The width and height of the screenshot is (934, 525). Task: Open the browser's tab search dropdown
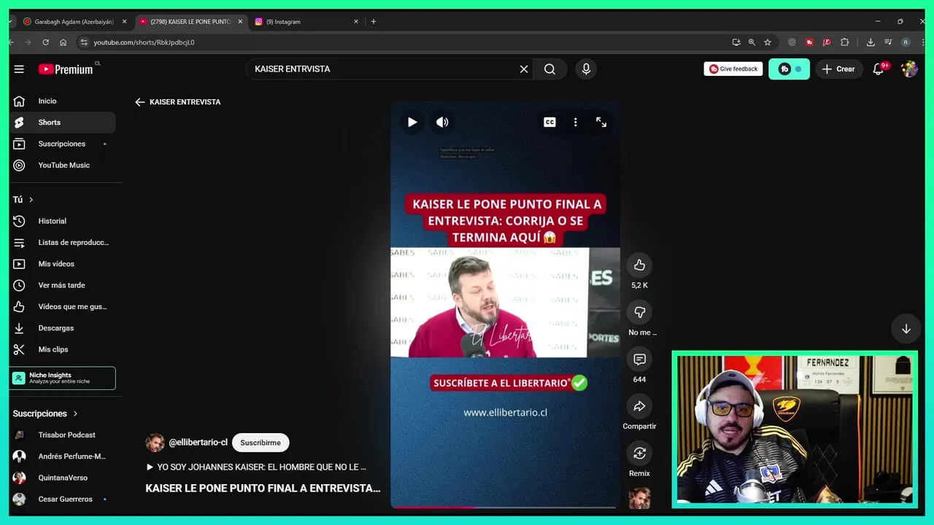click(12, 22)
